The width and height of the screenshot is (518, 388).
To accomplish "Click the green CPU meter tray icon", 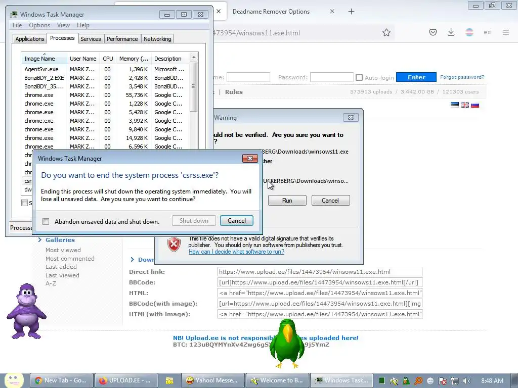I will tap(381, 381).
